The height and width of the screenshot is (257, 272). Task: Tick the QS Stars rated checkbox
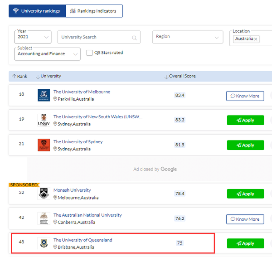coord(89,53)
